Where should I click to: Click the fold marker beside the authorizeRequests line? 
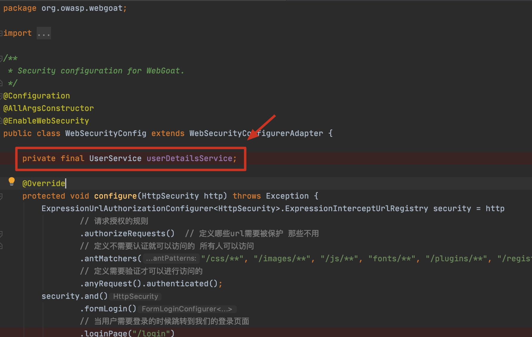coord(1,234)
